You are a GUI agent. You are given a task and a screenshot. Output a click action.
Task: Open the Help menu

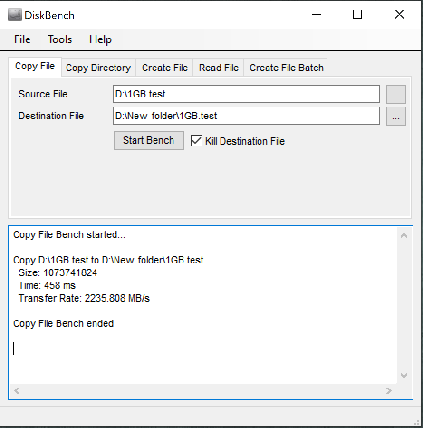tap(101, 39)
